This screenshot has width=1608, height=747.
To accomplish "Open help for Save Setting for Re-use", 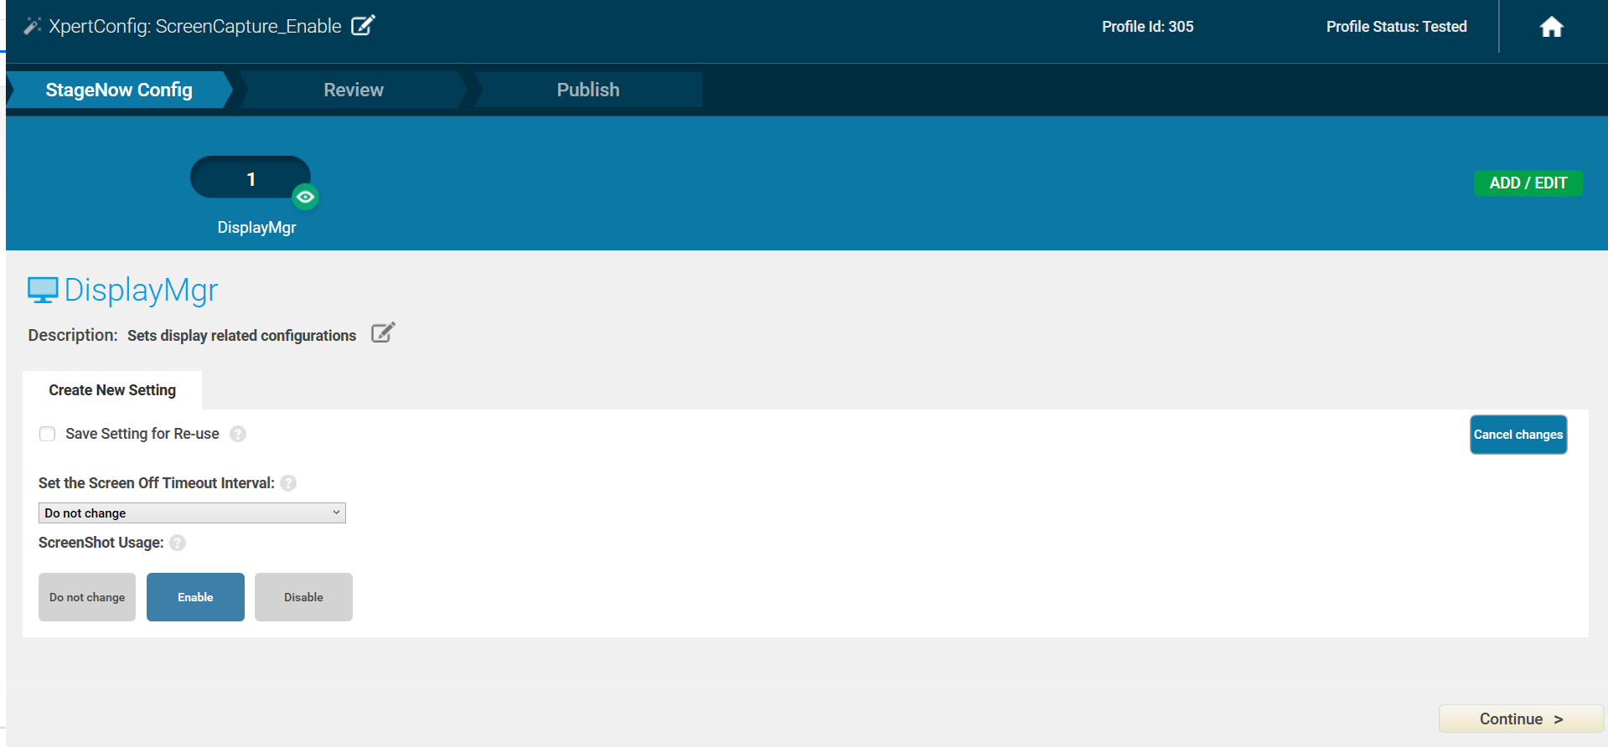I will coord(238,434).
